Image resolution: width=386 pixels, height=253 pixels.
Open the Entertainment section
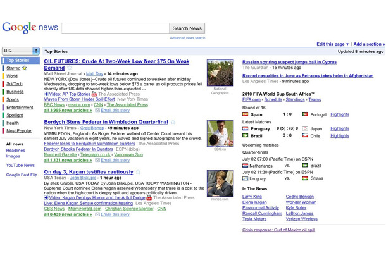point(20,108)
